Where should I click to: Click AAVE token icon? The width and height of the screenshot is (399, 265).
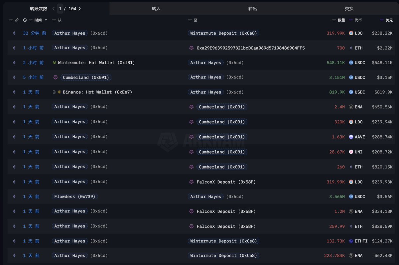pyautogui.click(x=351, y=137)
